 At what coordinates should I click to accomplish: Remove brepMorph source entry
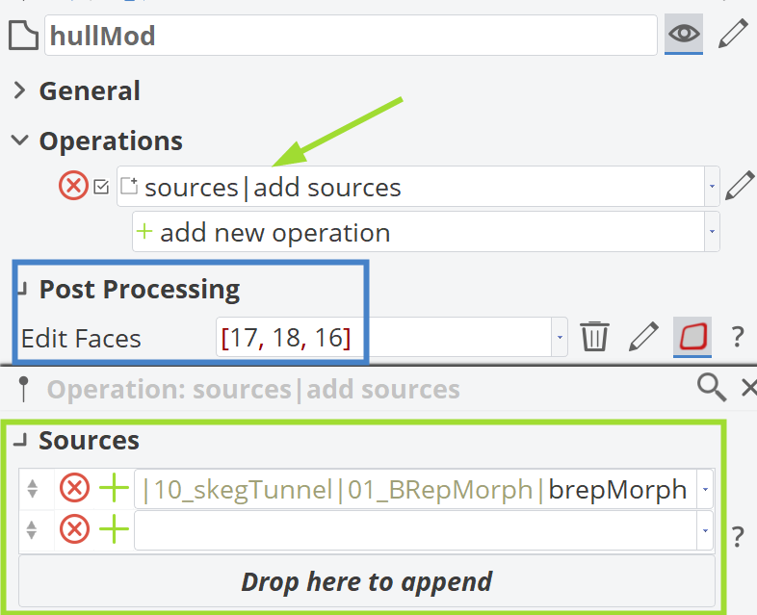pyautogui.click(x=74, y=488)
